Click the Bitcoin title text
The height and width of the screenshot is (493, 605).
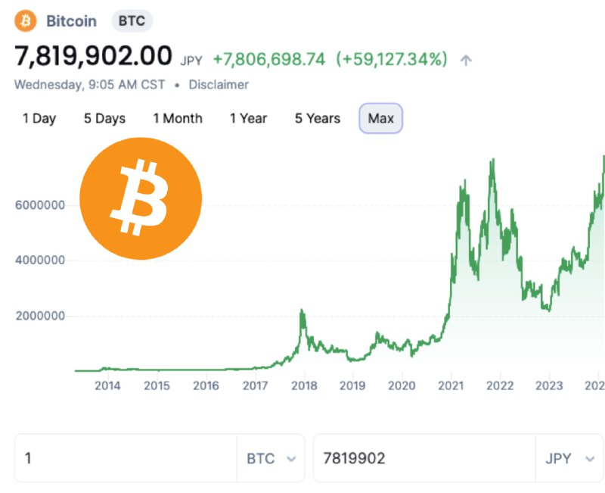tap(71, 21)
